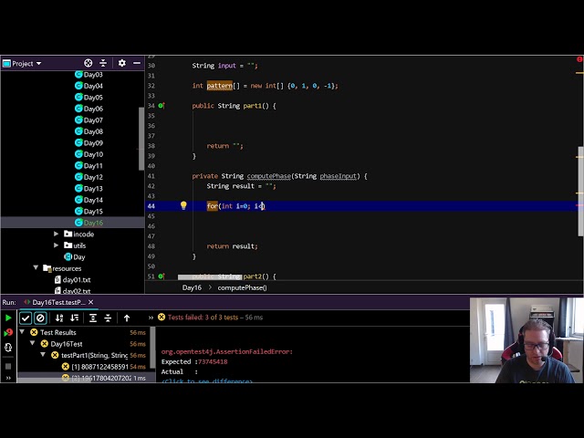This screenshot has width=584, height=438.
Task: Click the Day16 class icon in project tree
Action: [78, 223]
